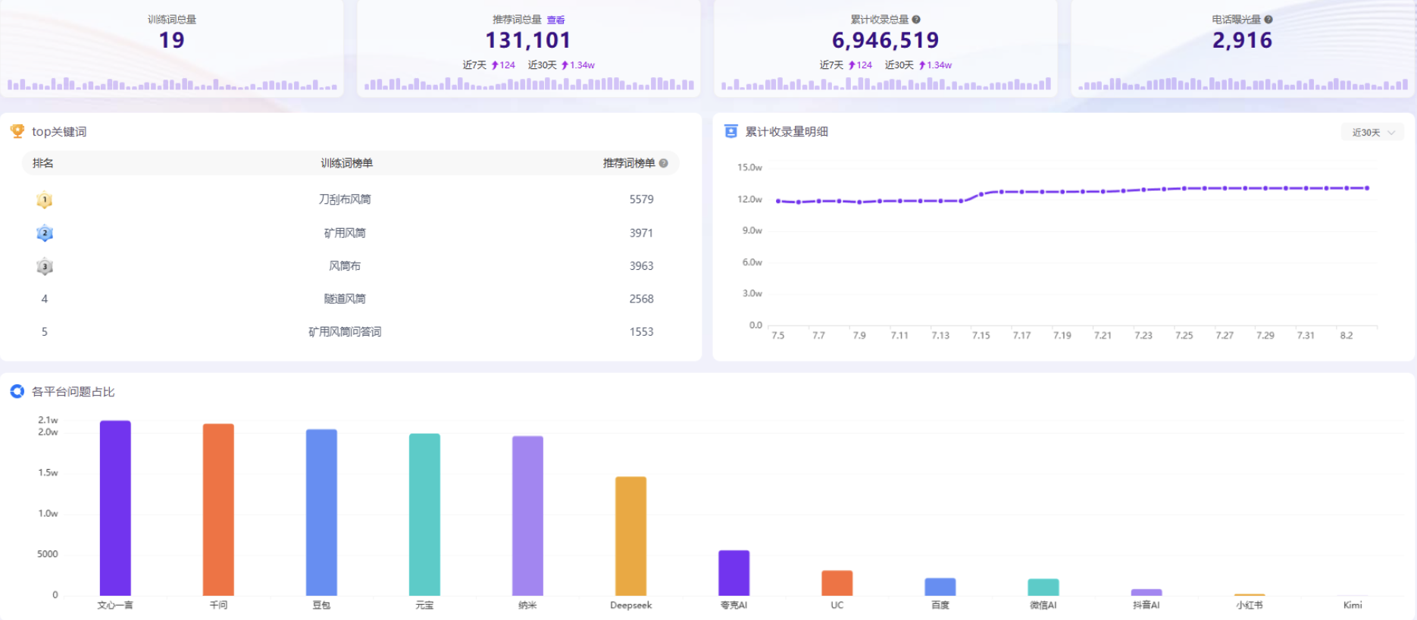Click the yellow Deepseek bar
Screen dimensions: 1417x620
point(630,536)
